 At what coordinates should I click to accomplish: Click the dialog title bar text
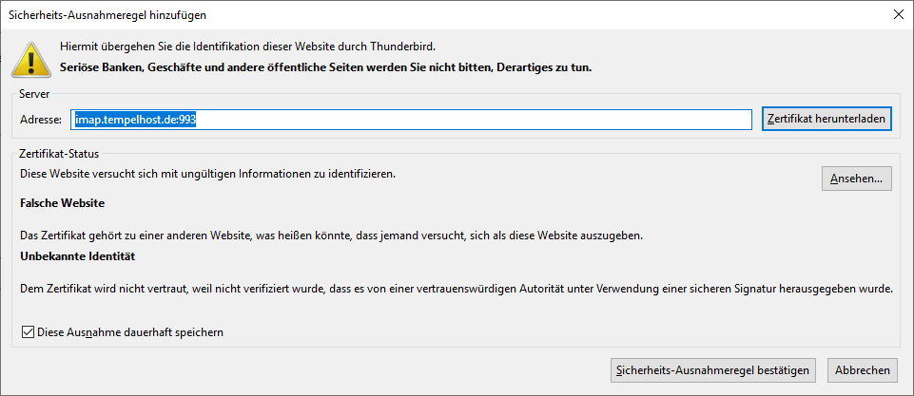tap(107, 15)
